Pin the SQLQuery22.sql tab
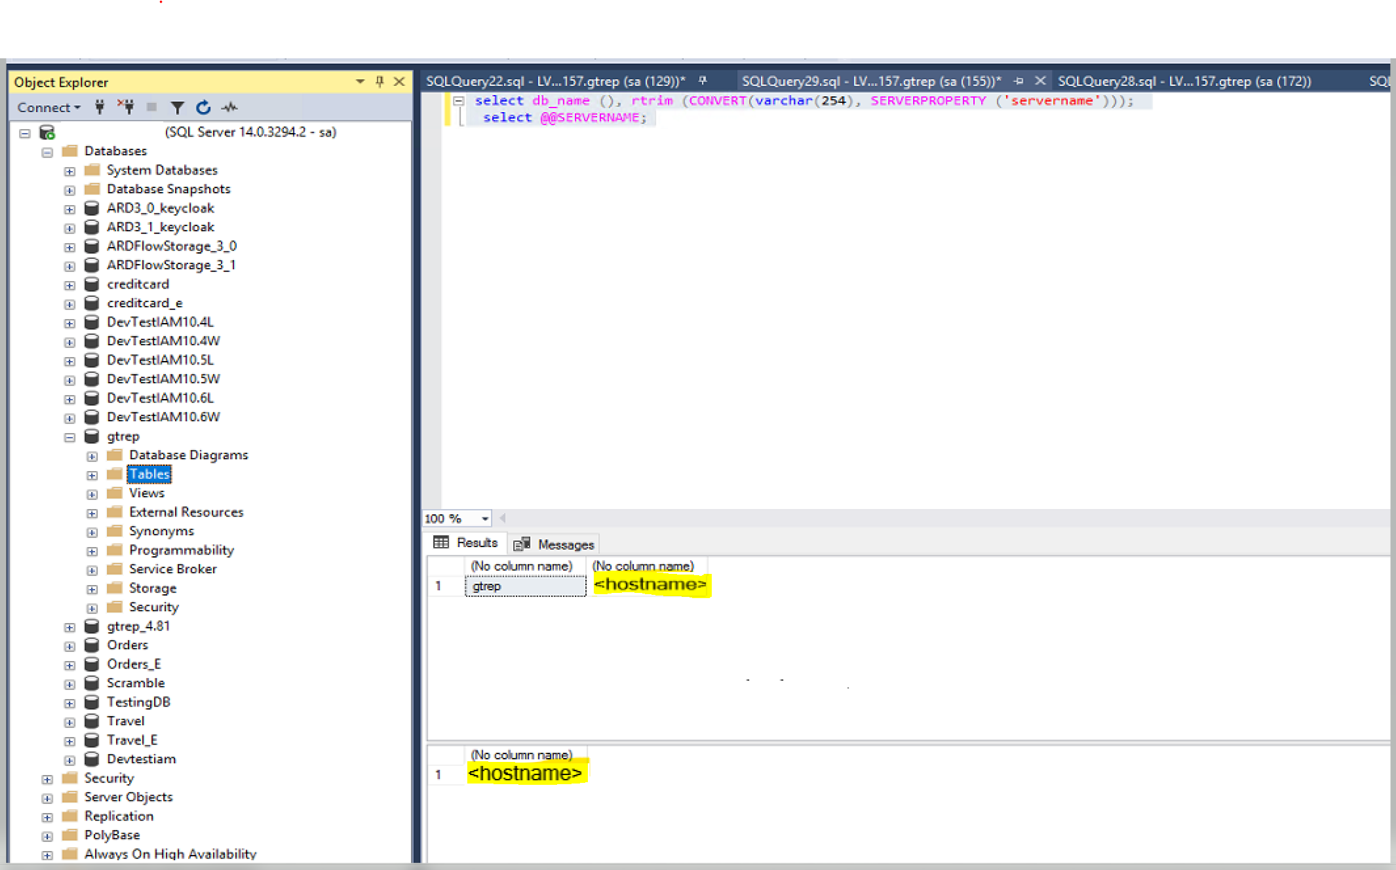This screenshot has width=1396, height=870. tap(703, 81)
